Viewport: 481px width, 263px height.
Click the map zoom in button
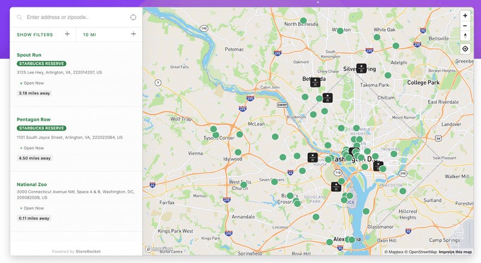[465, 16]
